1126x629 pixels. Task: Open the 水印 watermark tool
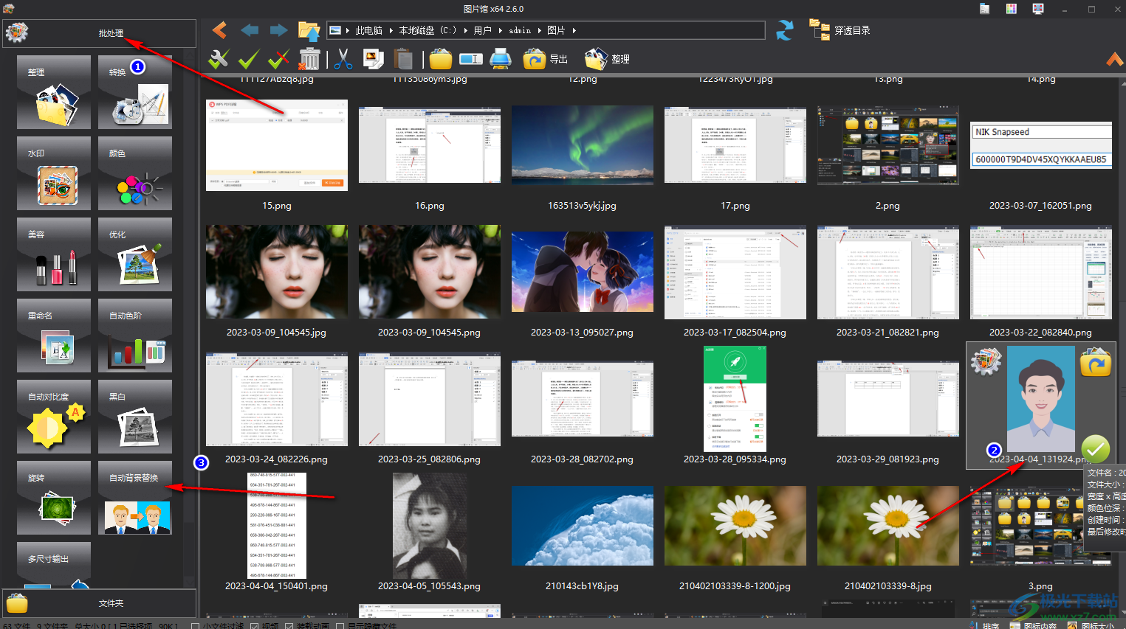[x=54, y=173]
